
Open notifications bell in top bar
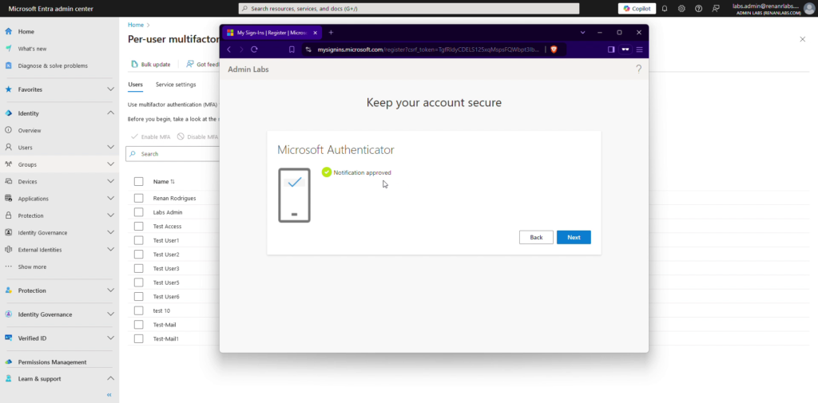[665, 8]
